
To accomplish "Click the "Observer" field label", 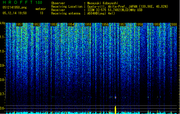I will coord(58,3).
